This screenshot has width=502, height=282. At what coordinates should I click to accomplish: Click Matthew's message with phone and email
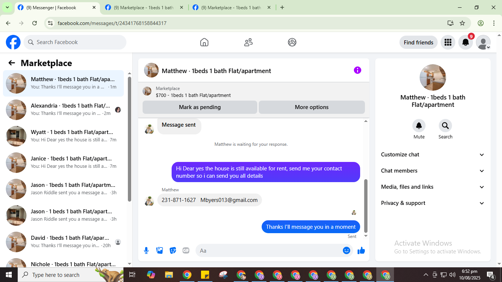point(209,200)
